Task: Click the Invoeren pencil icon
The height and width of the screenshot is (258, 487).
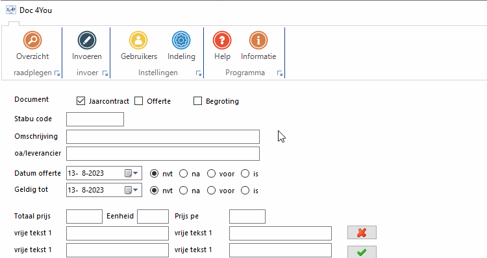Action: 87,40
